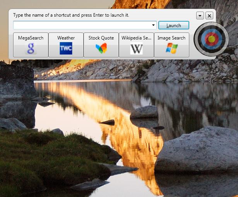Screen dimensions: 238x197
Task: Close the launcher window with X
Action: pos(209,15)
